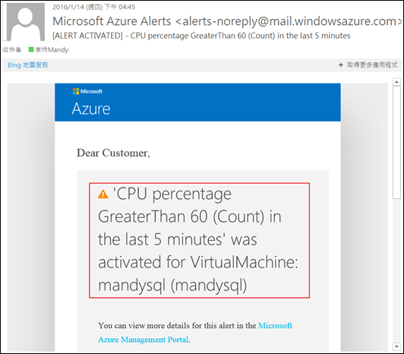Open the Microsoft Azure Management Portal link
Viewport: 404px width, 354px height.
pyautogui.click(x=275, y=326)
